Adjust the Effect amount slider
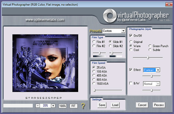The width and height of the screenshot is (174, 114). point(151,76)
